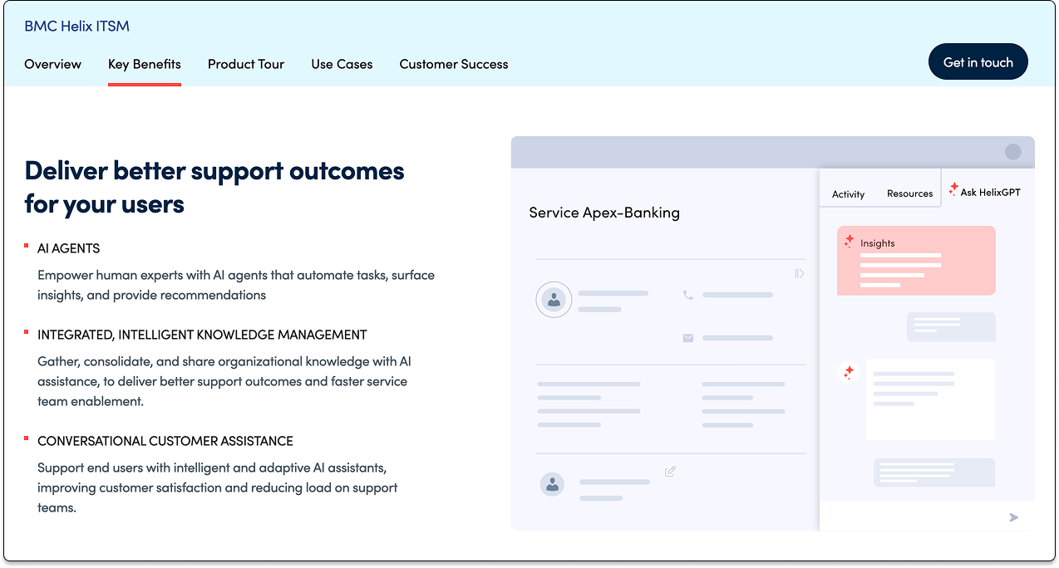
Task: Click the sparkle icon beside Ask HelixGPT
Action: coord(953,189)
